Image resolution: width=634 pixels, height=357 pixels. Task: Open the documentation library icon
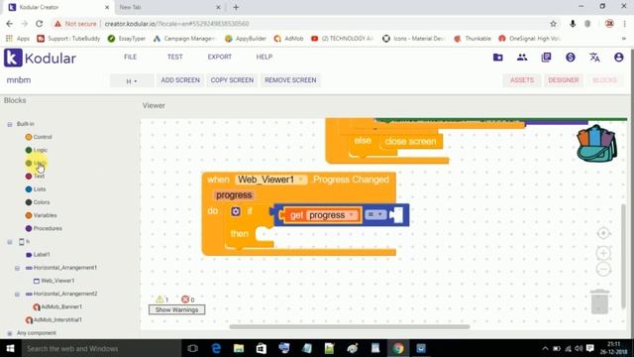(x=546, y=58)
